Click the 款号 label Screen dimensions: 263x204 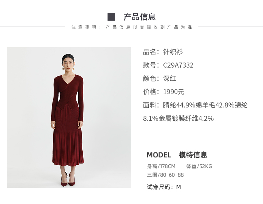149,65
